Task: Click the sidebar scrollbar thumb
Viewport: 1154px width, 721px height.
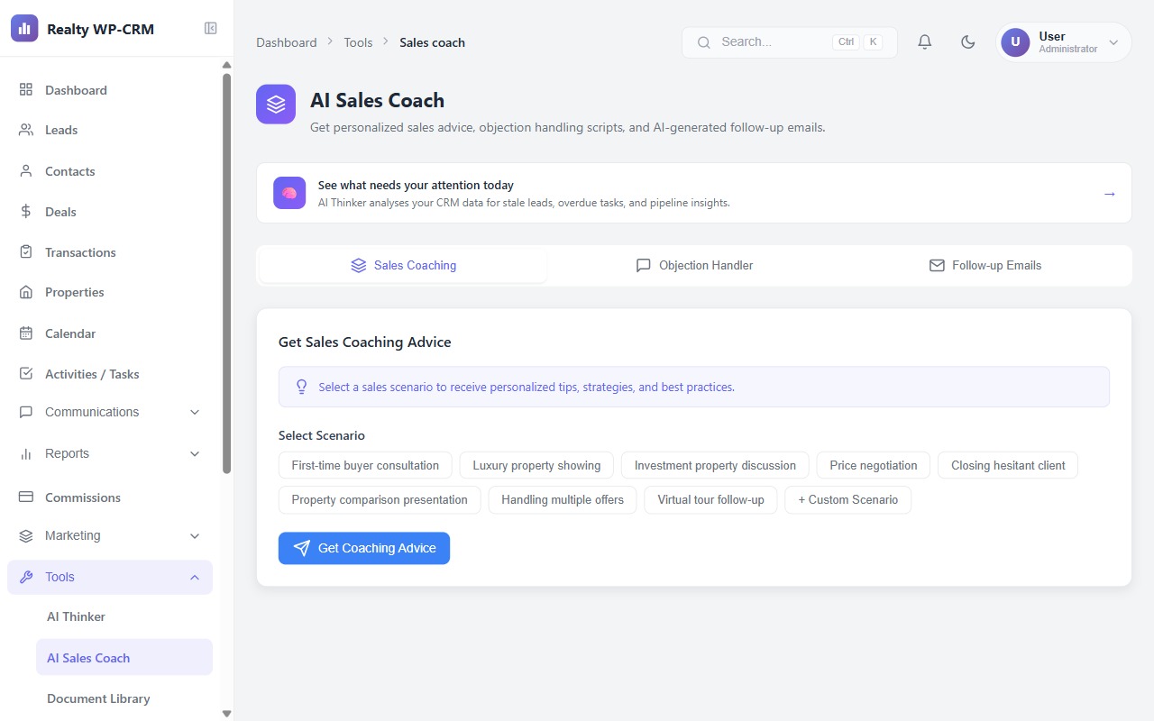Action: click(226, 273)
